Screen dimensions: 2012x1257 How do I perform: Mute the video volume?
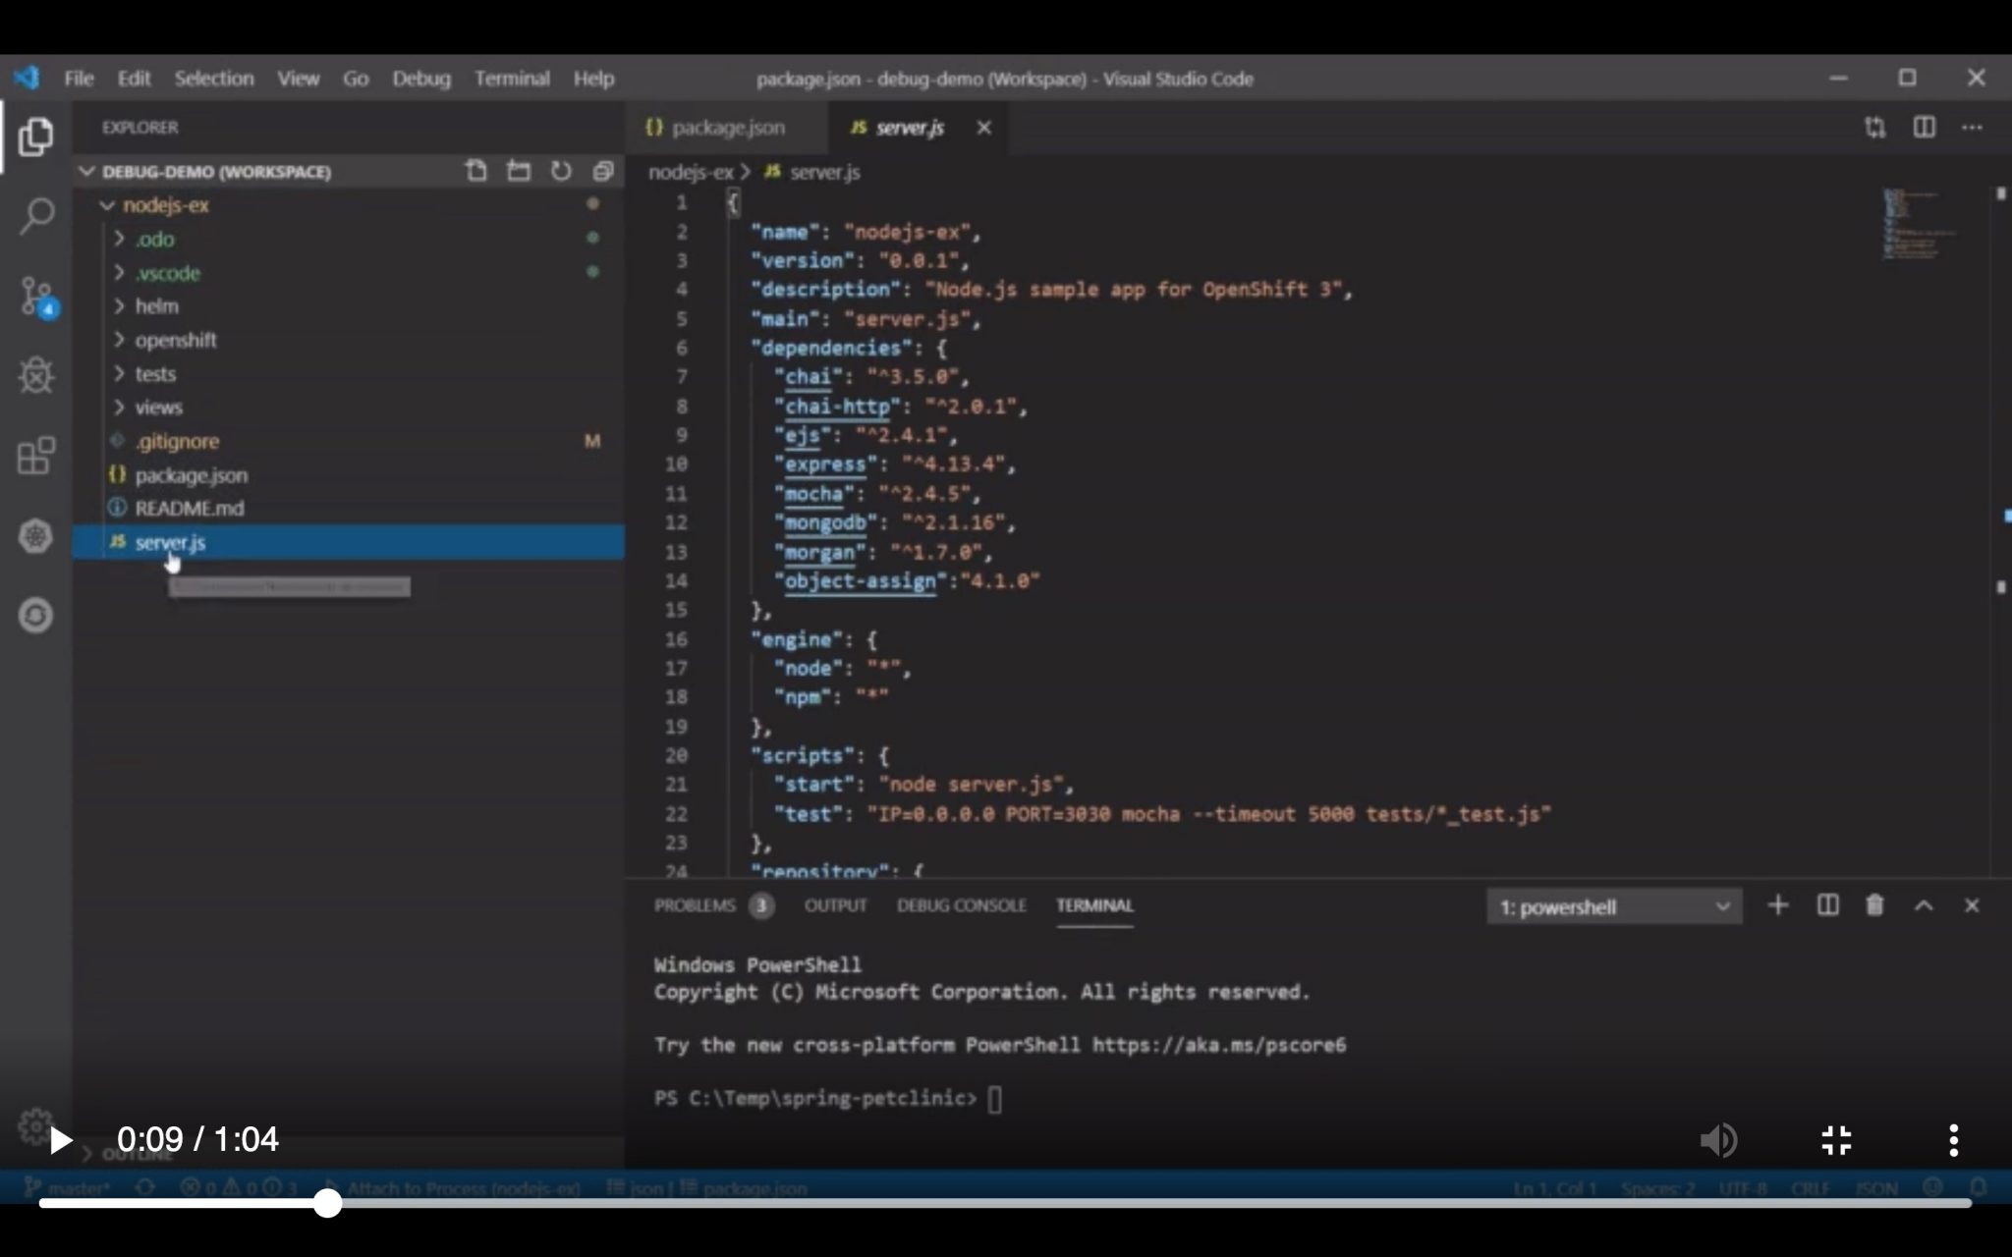(x=1719, y=1139)
